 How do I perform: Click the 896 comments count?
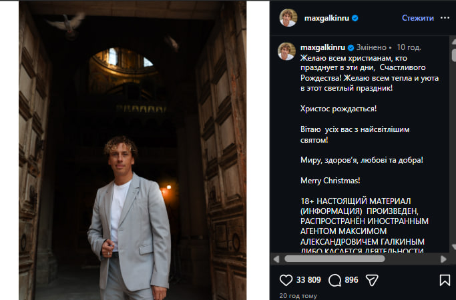tap(351, 280)
